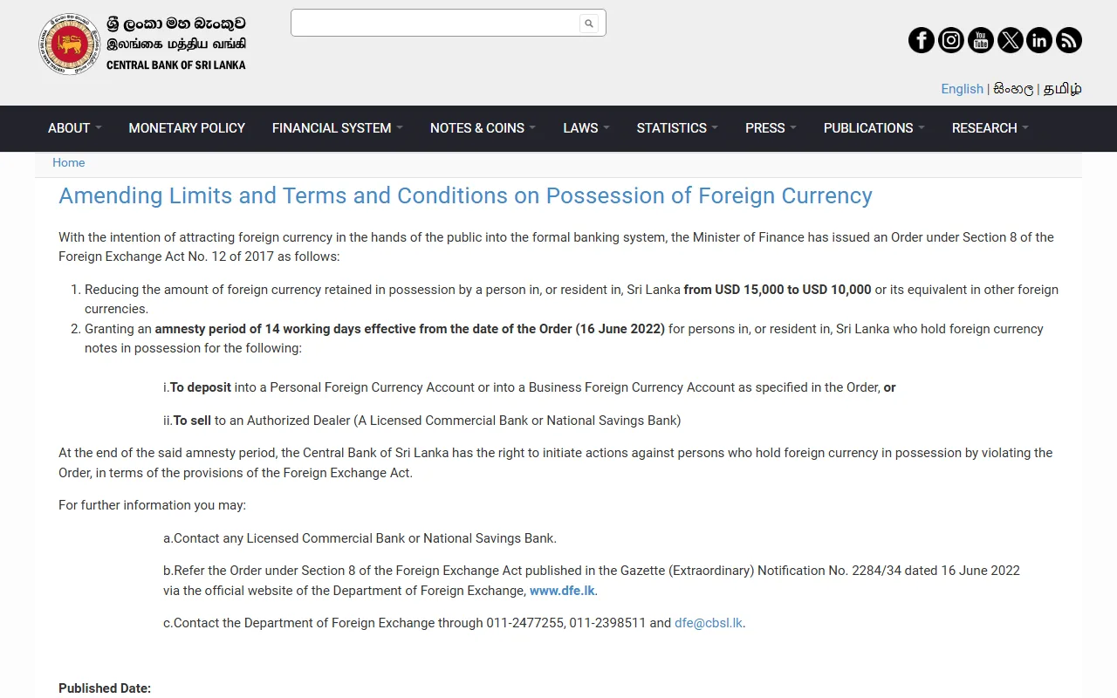The image size is (1117, 698).
Task: Expand the STATISTICS dropdown menu
Action: [677, 128]
